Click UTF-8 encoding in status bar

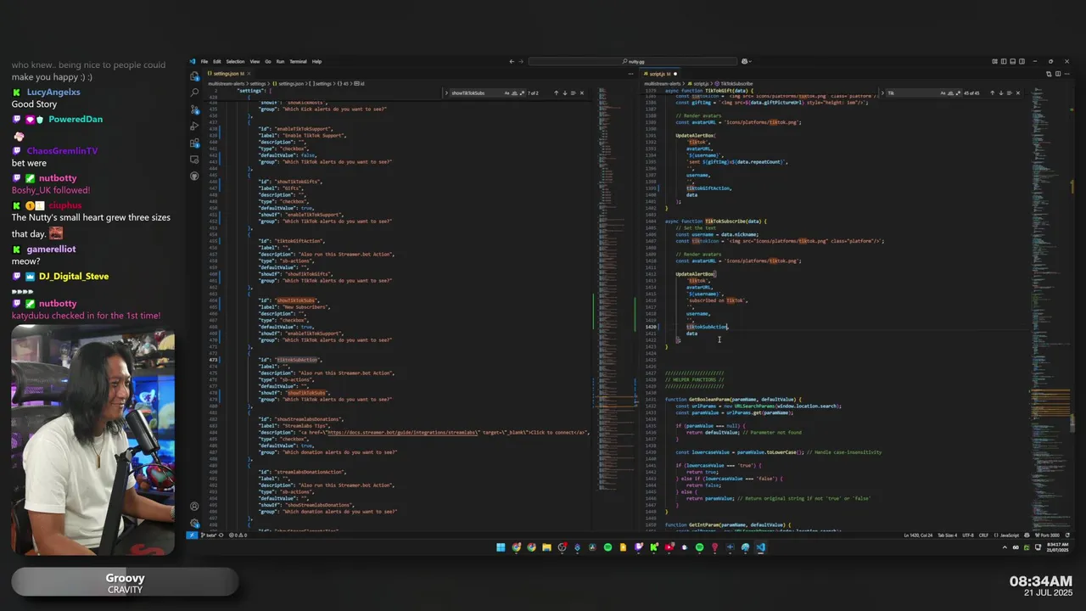point(968,535)
